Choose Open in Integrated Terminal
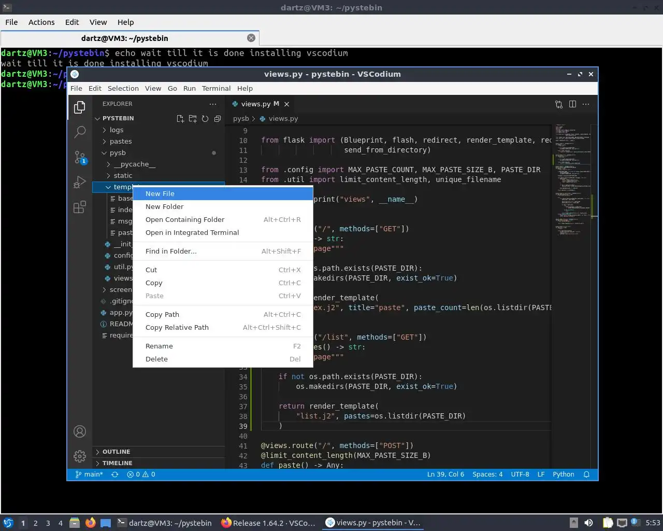 pyautogui.click(x=223, y=232)
